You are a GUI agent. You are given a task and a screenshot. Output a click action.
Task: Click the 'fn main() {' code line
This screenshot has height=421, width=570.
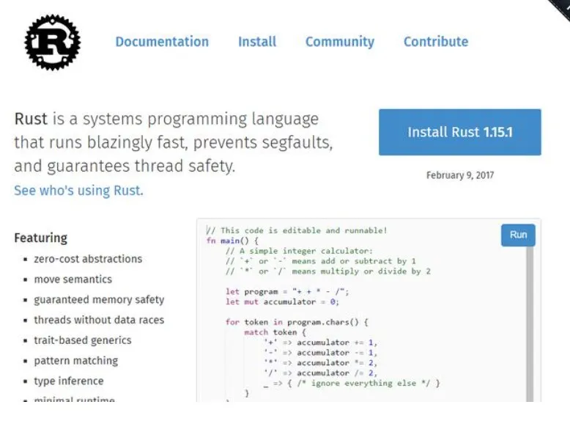(x=232, y=241)
